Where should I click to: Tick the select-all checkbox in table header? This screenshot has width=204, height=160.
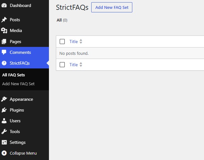click(62, 42)
